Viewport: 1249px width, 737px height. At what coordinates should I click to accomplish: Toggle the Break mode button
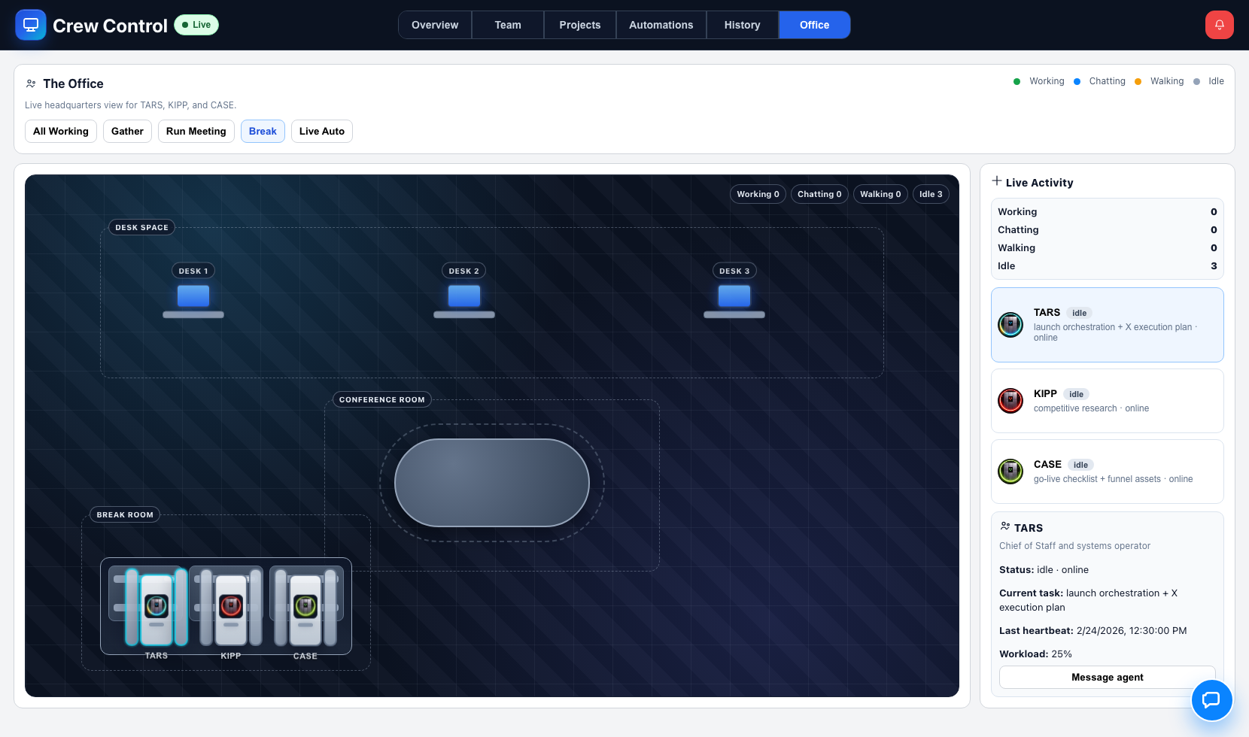[263, 131]
